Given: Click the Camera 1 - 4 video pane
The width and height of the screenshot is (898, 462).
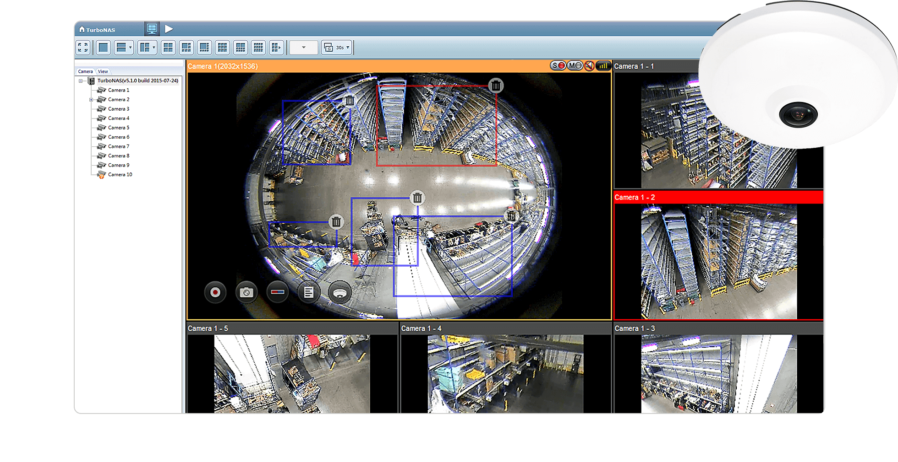Looking at the screenshot, I should point(505,374).
